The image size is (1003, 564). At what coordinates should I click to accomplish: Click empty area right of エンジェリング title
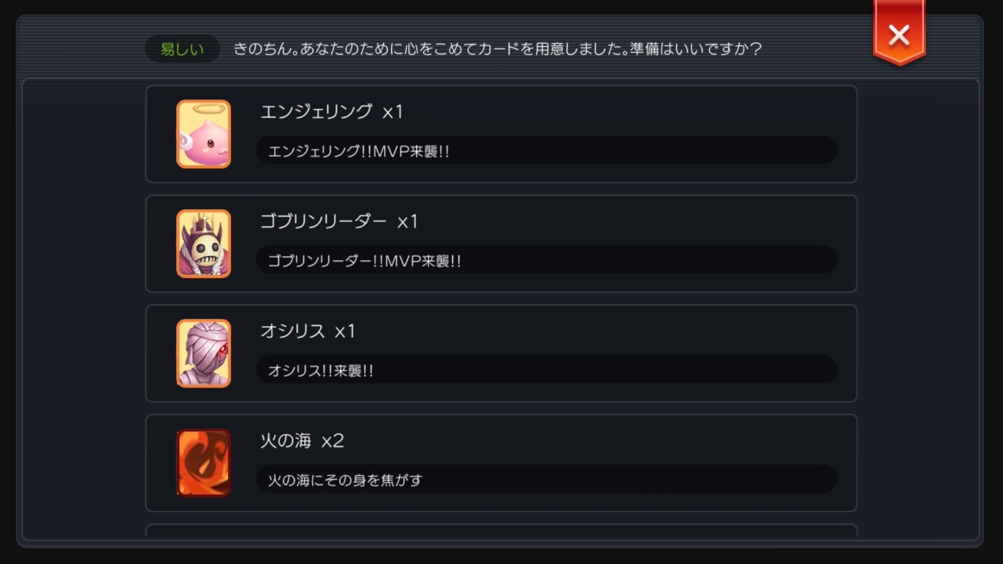pos(627,112)
